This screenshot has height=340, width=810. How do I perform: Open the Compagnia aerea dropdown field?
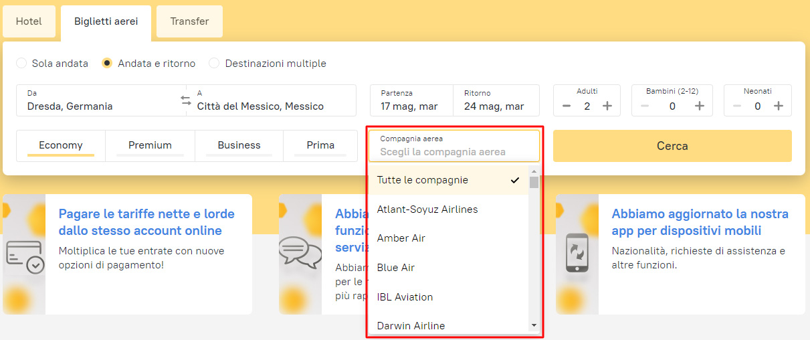click(453, 146)
